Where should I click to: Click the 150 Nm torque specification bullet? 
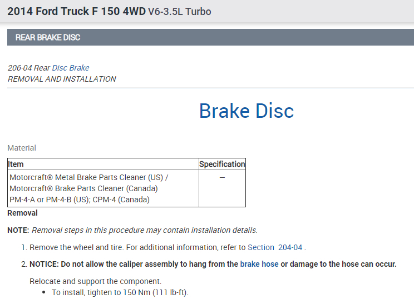[x=120, y=292]
